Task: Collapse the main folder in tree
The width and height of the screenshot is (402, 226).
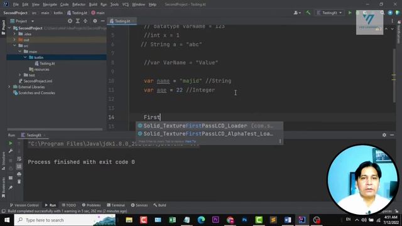Action: click(19, 51)
